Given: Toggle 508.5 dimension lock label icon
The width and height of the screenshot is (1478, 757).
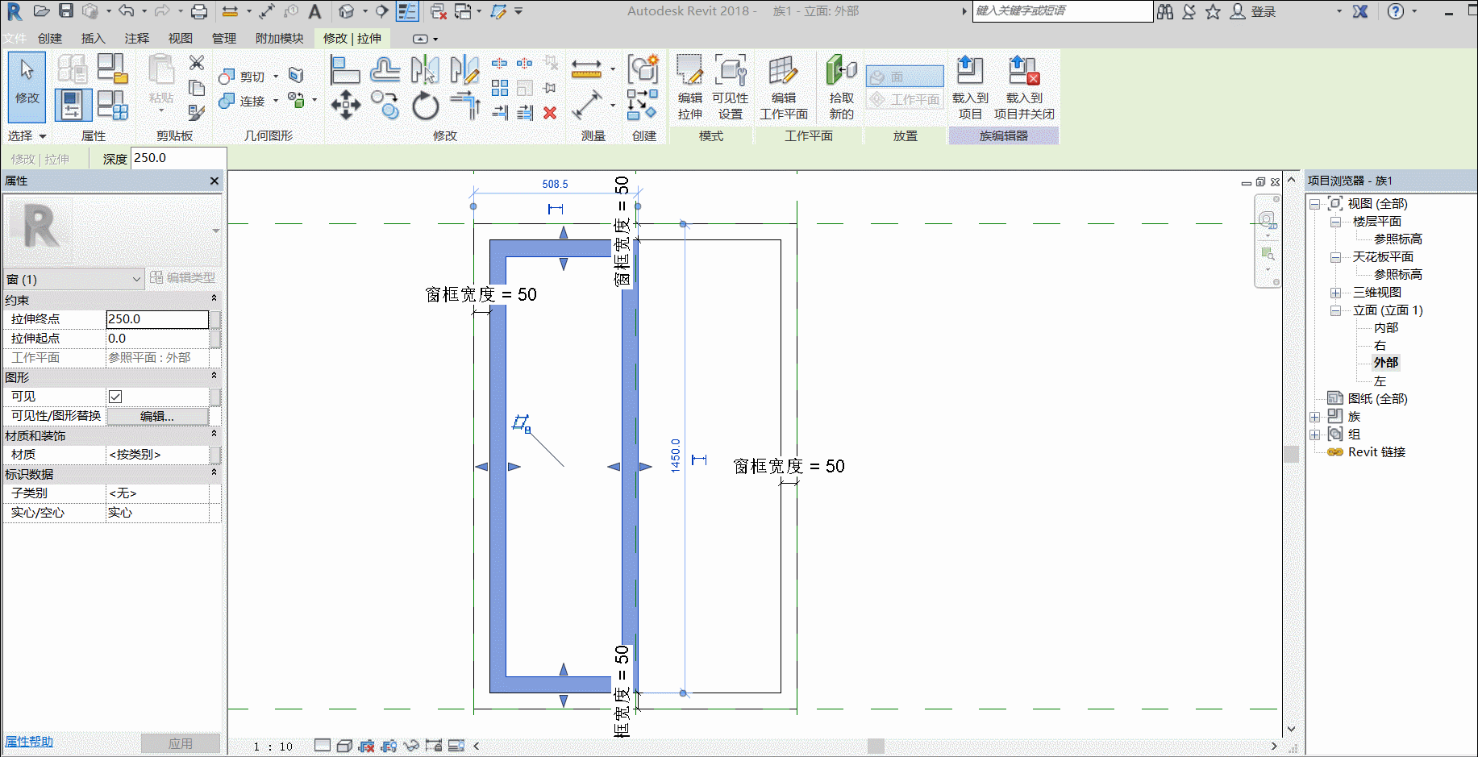Looking at the screenshot, I should [x=556, y=209].
